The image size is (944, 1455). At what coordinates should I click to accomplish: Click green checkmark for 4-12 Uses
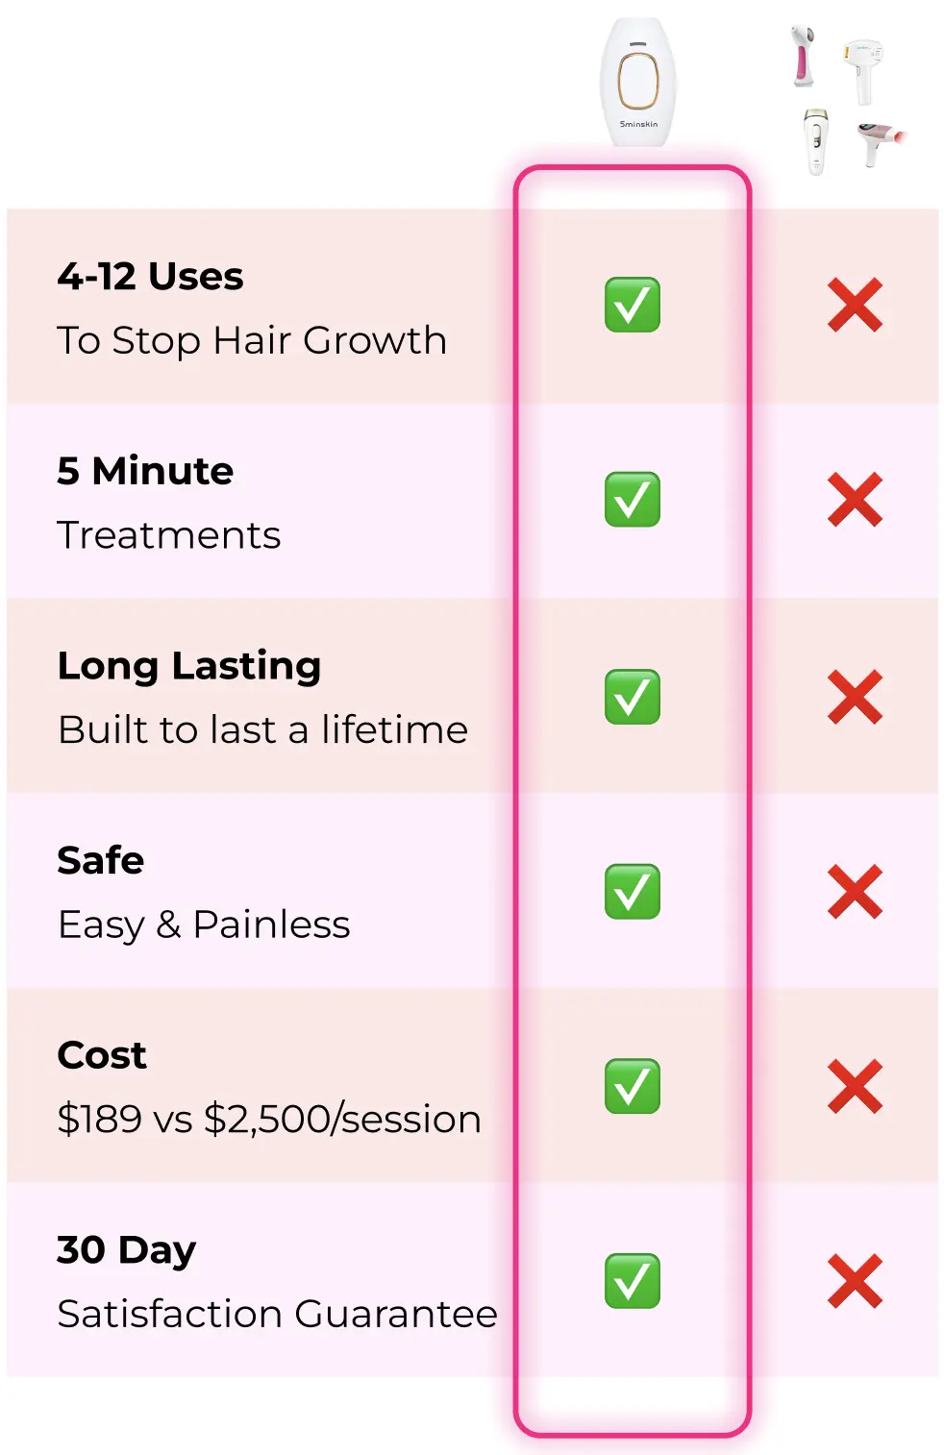(633, 305)
